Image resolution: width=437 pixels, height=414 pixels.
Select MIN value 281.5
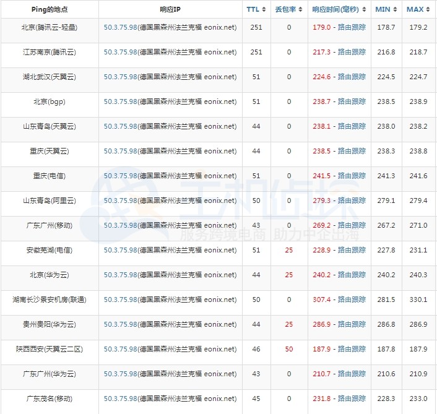(x=386, y=300)
